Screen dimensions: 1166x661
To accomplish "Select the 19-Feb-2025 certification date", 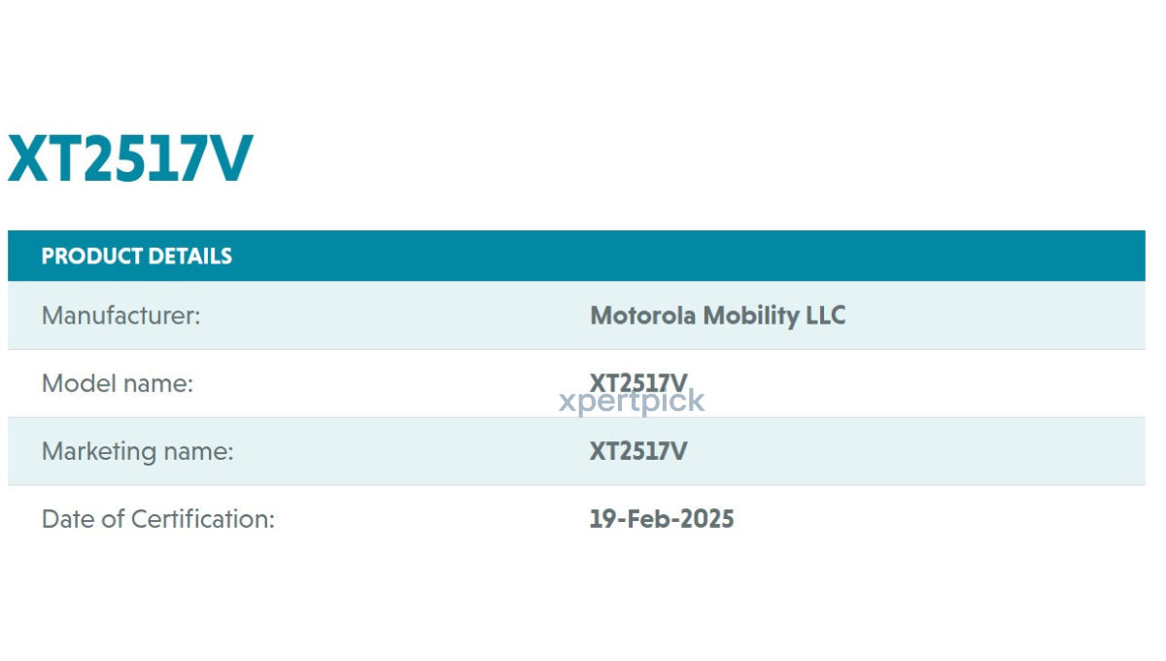I will tap(662, 519).
